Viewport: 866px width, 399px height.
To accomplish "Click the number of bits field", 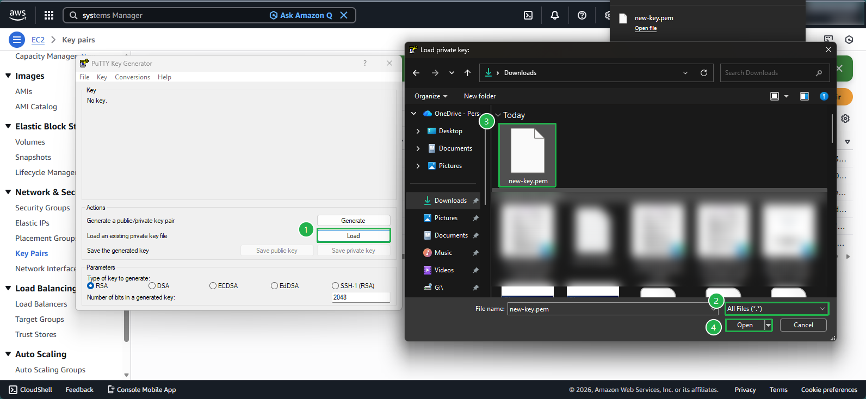I will click(x=361, y=297).
